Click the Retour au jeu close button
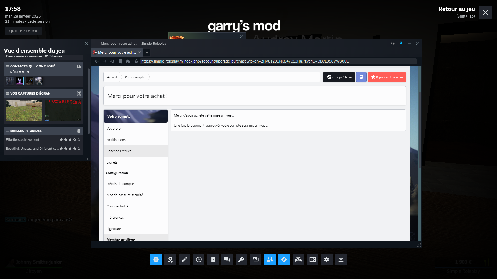The width and height of the screenshot is (497, 279). [x=485, y=12]
